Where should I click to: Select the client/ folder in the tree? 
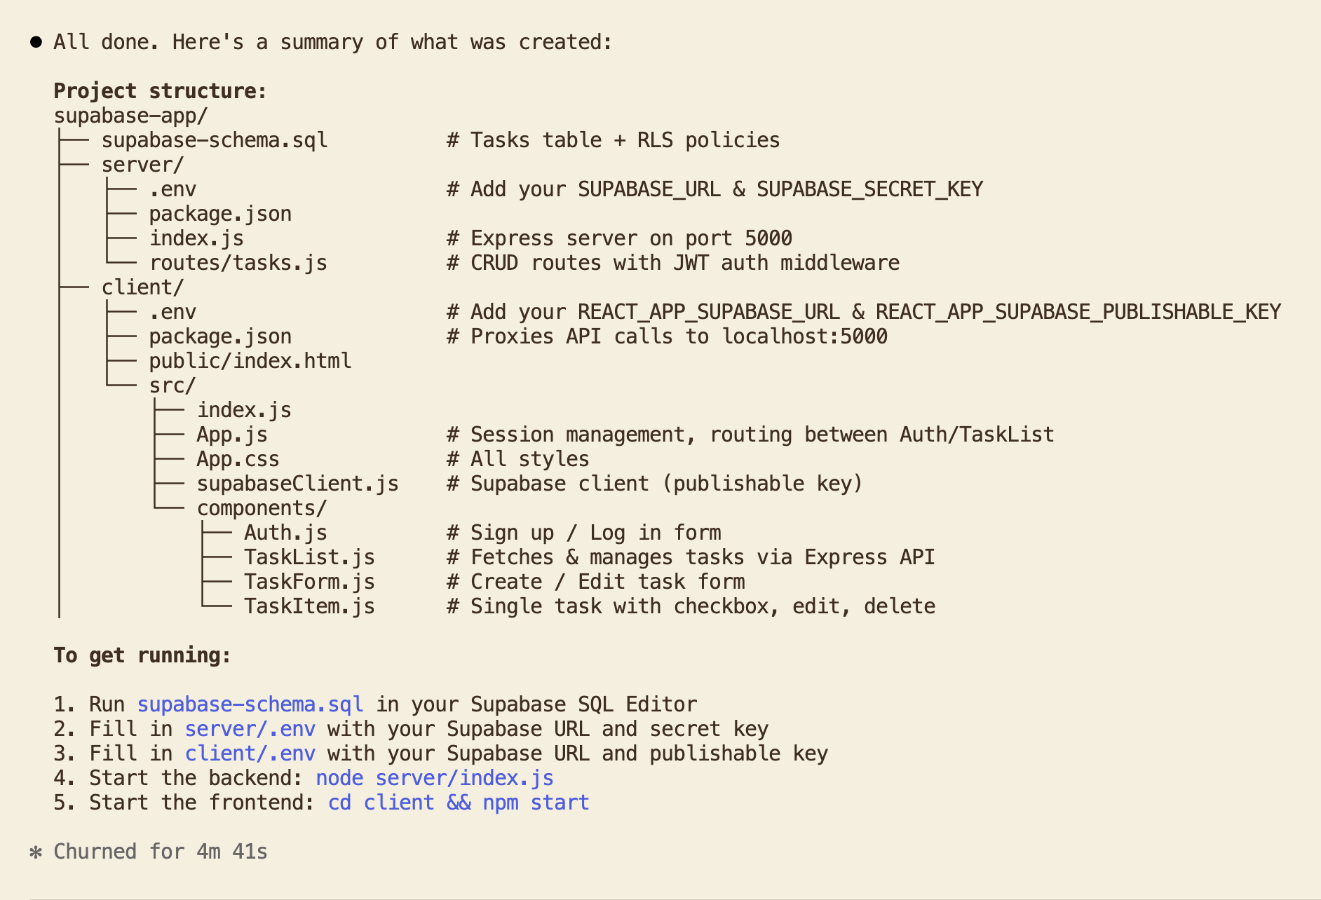142,287
